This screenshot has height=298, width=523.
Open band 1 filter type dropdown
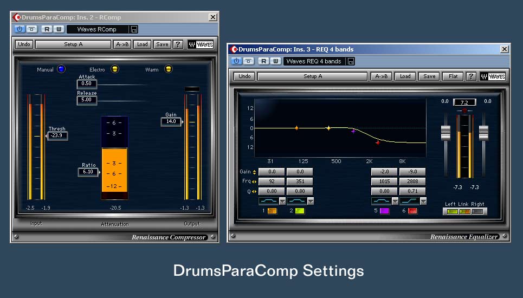coord(282,201)
